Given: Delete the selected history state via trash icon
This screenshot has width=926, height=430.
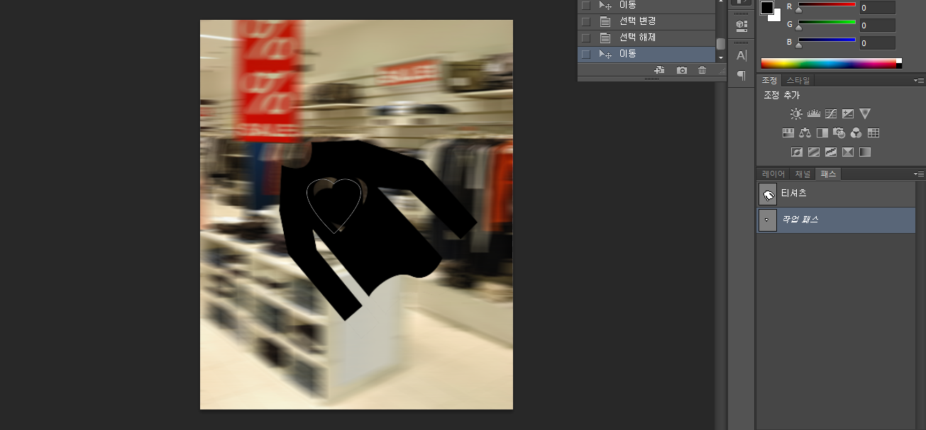Looking at the screenshot, I should (702, 70).
